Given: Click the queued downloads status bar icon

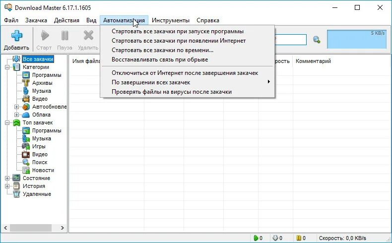Looking at the screenshot, I should tap(275, 238).
